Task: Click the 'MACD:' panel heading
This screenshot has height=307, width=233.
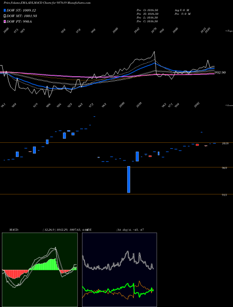Action: click(x=14, y=230)
